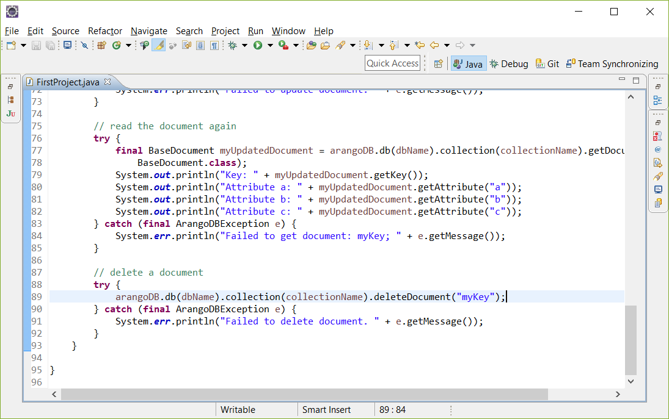Screen dimensions: 669x419
Task: Open the Javadoc @ view icon
Action: pos(657,149)
